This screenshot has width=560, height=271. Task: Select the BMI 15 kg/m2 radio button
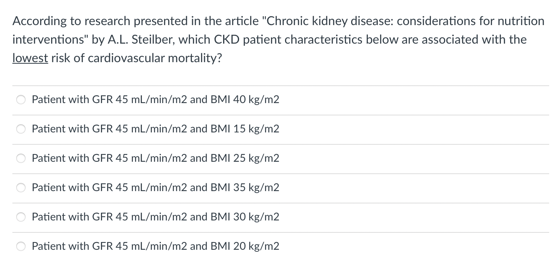21,129
